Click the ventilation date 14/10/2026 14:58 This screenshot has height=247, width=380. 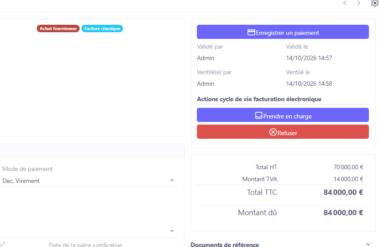[x=309, y=84]
